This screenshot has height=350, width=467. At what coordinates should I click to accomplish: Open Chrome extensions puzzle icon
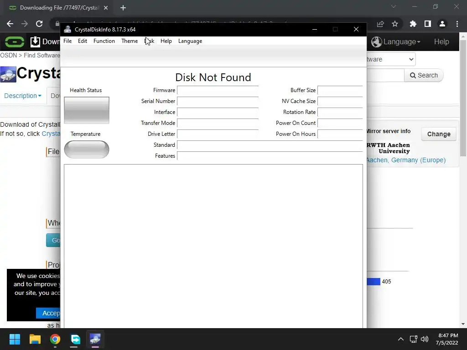point(413,24)
